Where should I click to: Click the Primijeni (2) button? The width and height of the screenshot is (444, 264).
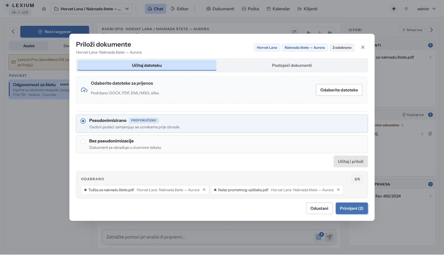pos(351,208)
